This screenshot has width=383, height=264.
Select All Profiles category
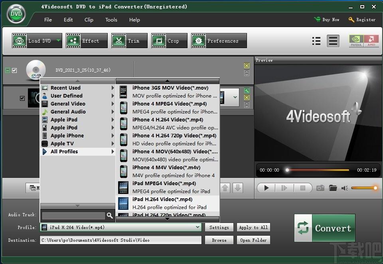pyautogui.click(x=78, y=152)
